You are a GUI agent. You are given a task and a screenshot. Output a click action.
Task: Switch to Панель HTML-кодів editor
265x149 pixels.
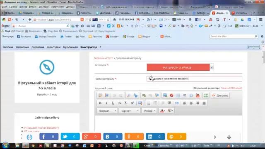click(231, 88)
